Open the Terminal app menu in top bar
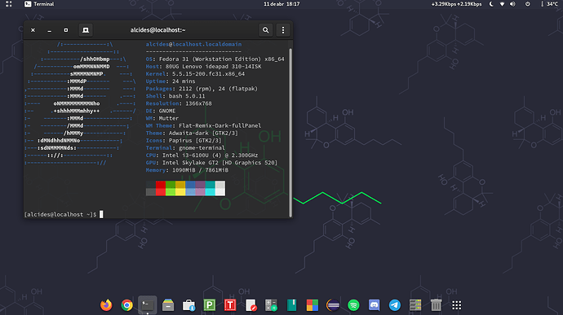563x315 pixels. click(x=39, y=4)
